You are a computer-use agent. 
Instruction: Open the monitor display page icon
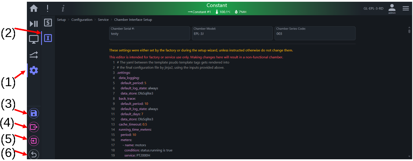pos(34,39)
